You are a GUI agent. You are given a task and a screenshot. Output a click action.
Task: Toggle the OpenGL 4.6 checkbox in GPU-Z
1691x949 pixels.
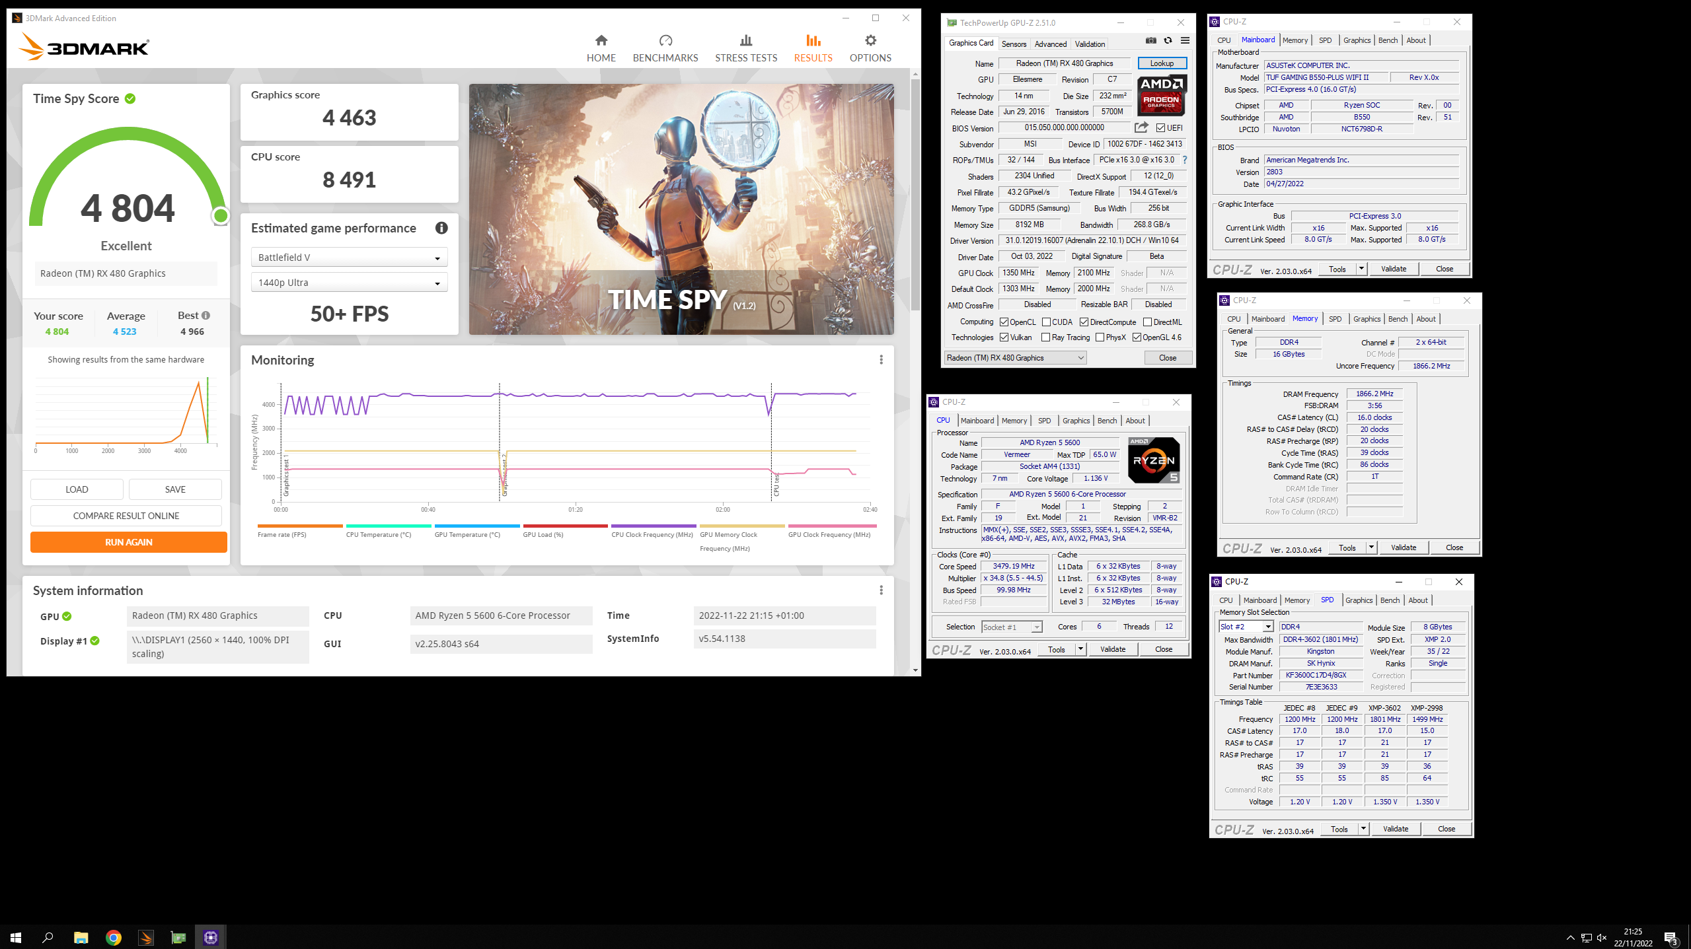click(x=1137, y=337)
